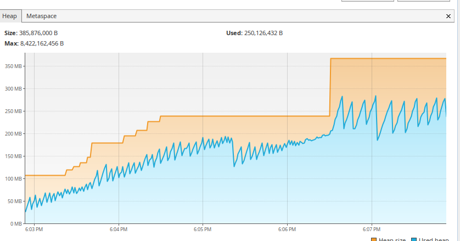Click the Heap size legend label

[392, 239]
